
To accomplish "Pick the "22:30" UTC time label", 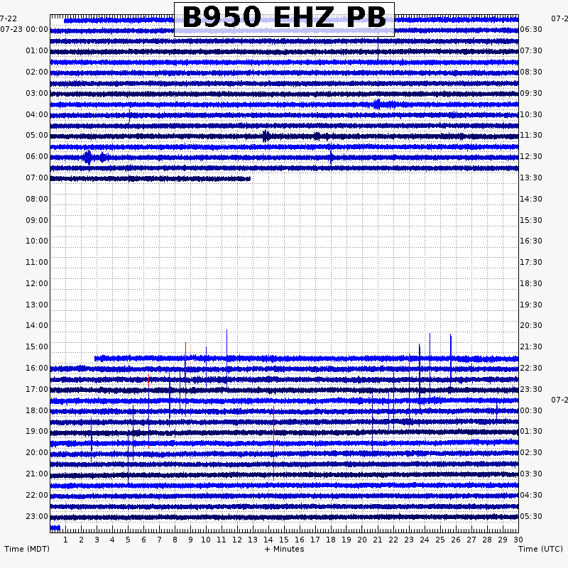I will pyautogui.click(x=531, y=368).
